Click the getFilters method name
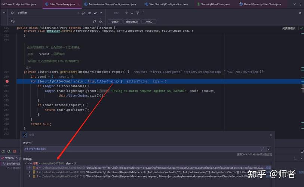Image resolution: width=304 pixels, height=187 pixels. click(69, 72)
